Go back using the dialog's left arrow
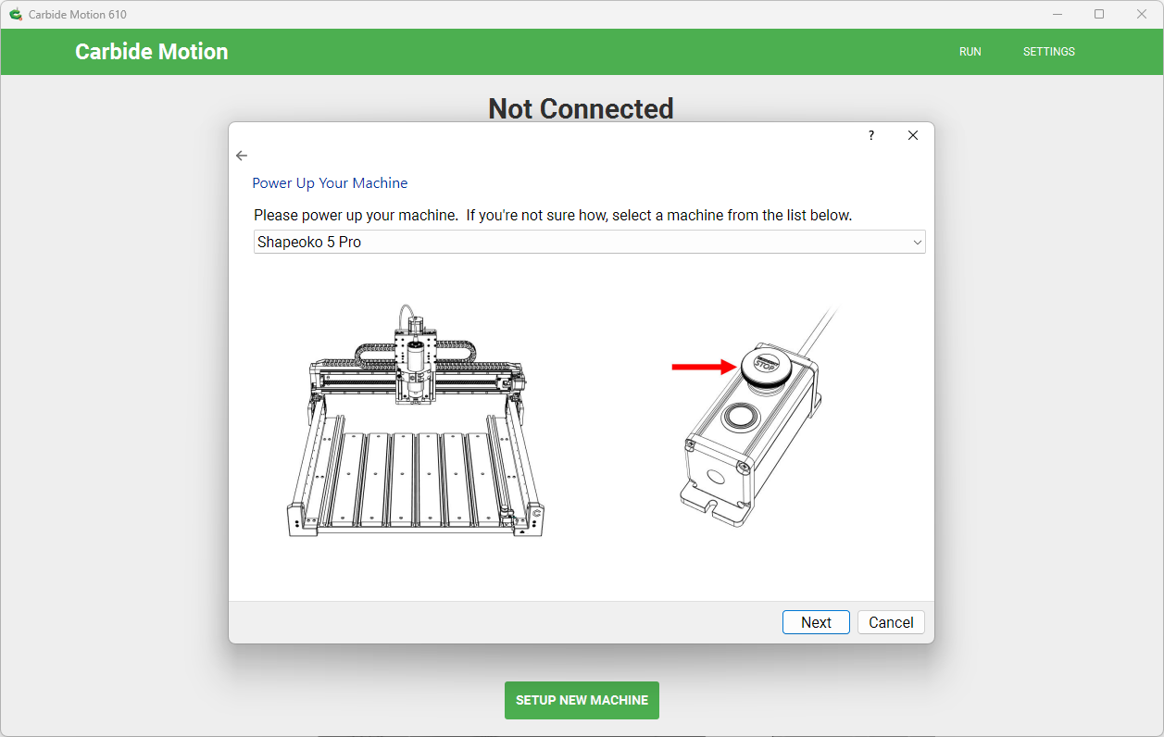Viewport: 1164px width, 737px height. coord(242,156)
